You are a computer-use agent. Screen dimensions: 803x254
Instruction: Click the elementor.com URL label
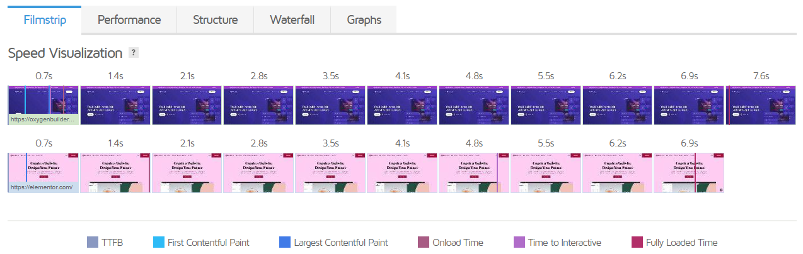coord(42,187)
